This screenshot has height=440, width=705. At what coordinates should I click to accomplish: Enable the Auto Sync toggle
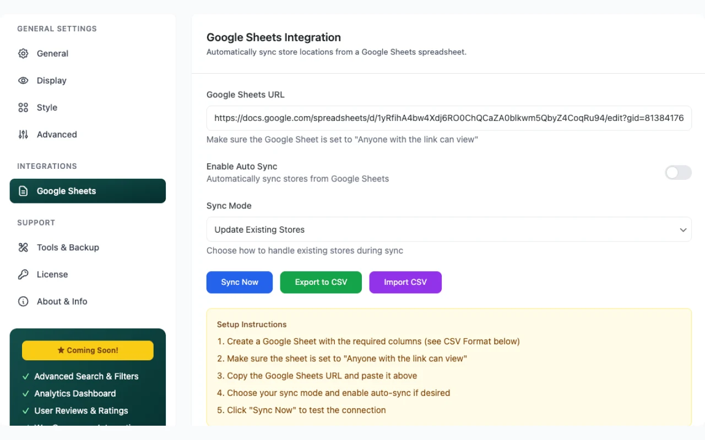[678, 173]
